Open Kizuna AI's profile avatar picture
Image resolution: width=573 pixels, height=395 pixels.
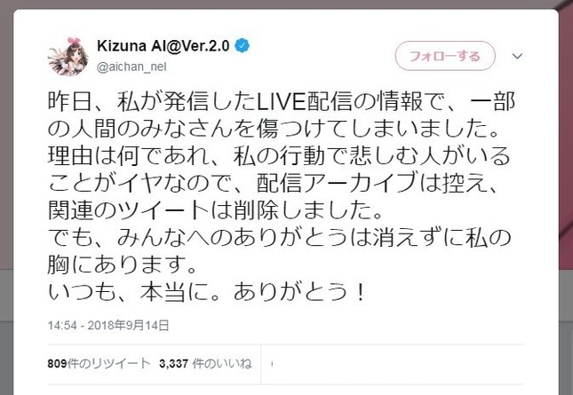click(x=68, y=56)
